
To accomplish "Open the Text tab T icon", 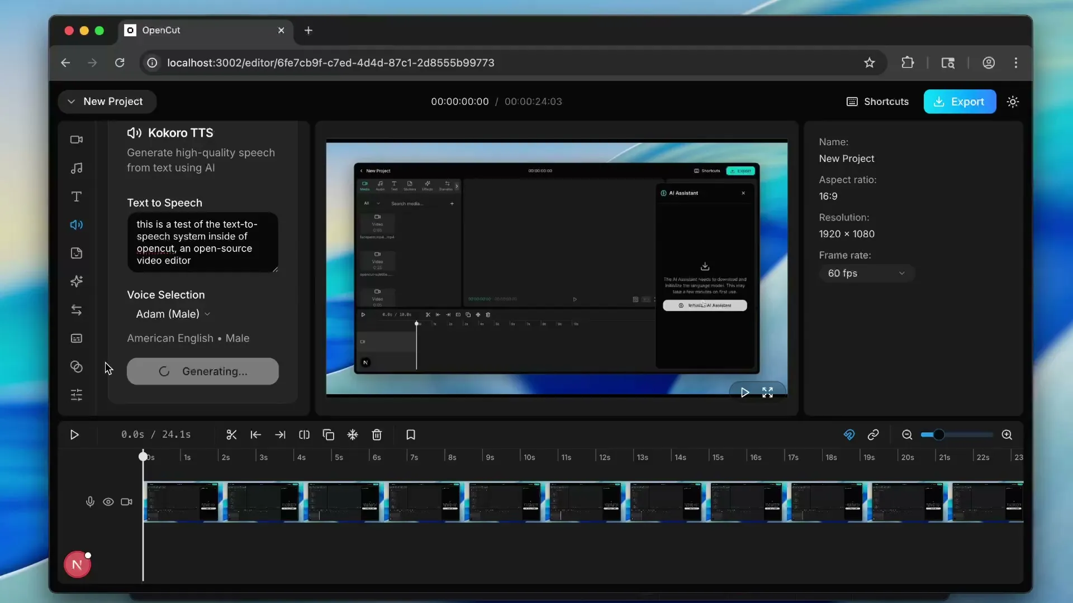I will pos(77,197).
